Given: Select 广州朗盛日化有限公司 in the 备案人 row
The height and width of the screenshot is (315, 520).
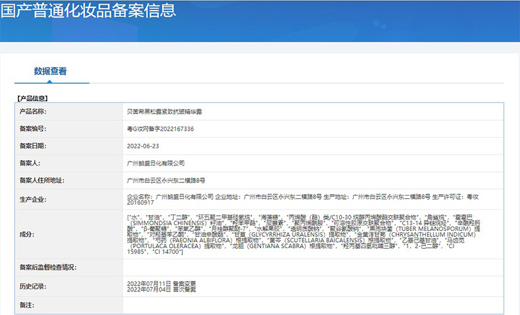Looking at the screenshot, I should (156, 163).
